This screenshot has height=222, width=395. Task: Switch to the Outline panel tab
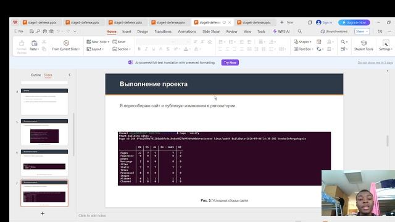(36, 75)
